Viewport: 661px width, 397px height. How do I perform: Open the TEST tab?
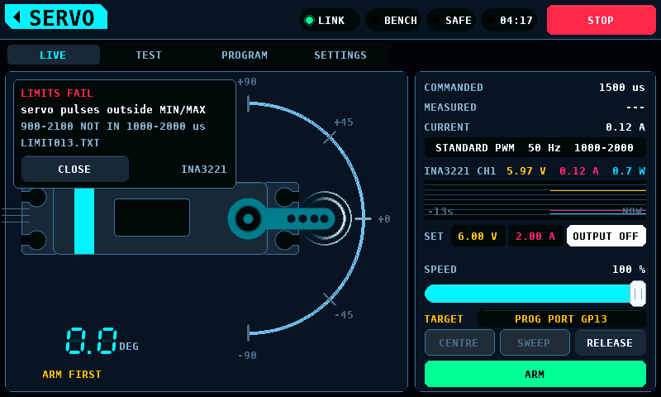tap(149, 55)
